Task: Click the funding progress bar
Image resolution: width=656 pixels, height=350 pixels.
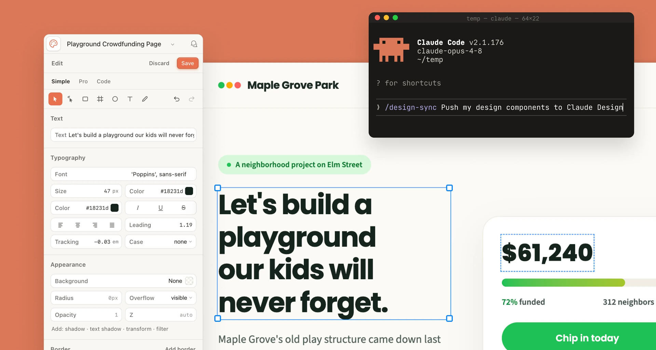Action: [579, 283]
